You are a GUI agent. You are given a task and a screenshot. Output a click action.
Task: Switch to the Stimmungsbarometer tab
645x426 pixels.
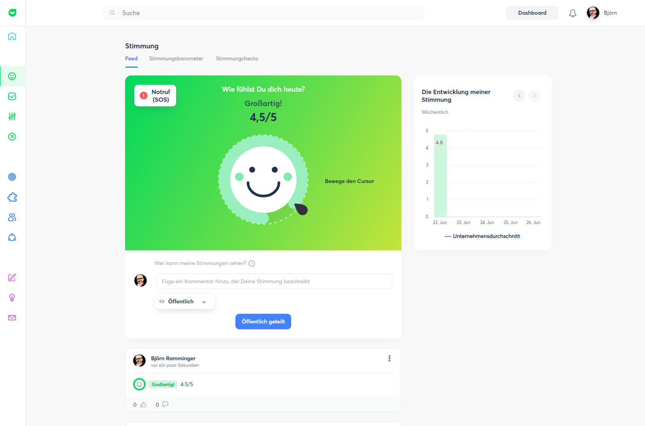tap(176, 59)
